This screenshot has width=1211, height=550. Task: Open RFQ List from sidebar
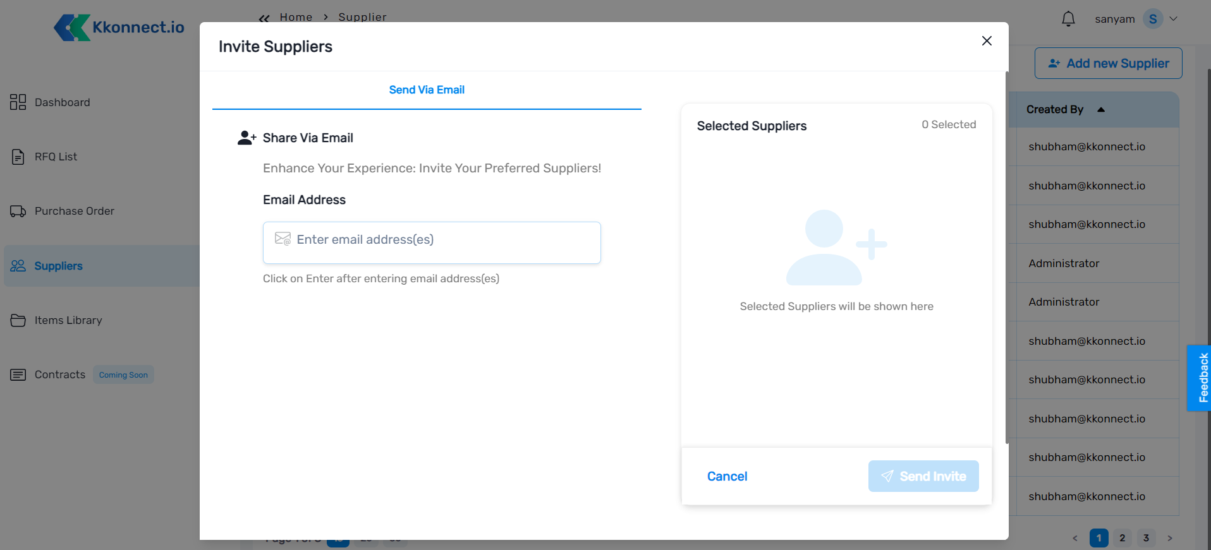(56, 157)
